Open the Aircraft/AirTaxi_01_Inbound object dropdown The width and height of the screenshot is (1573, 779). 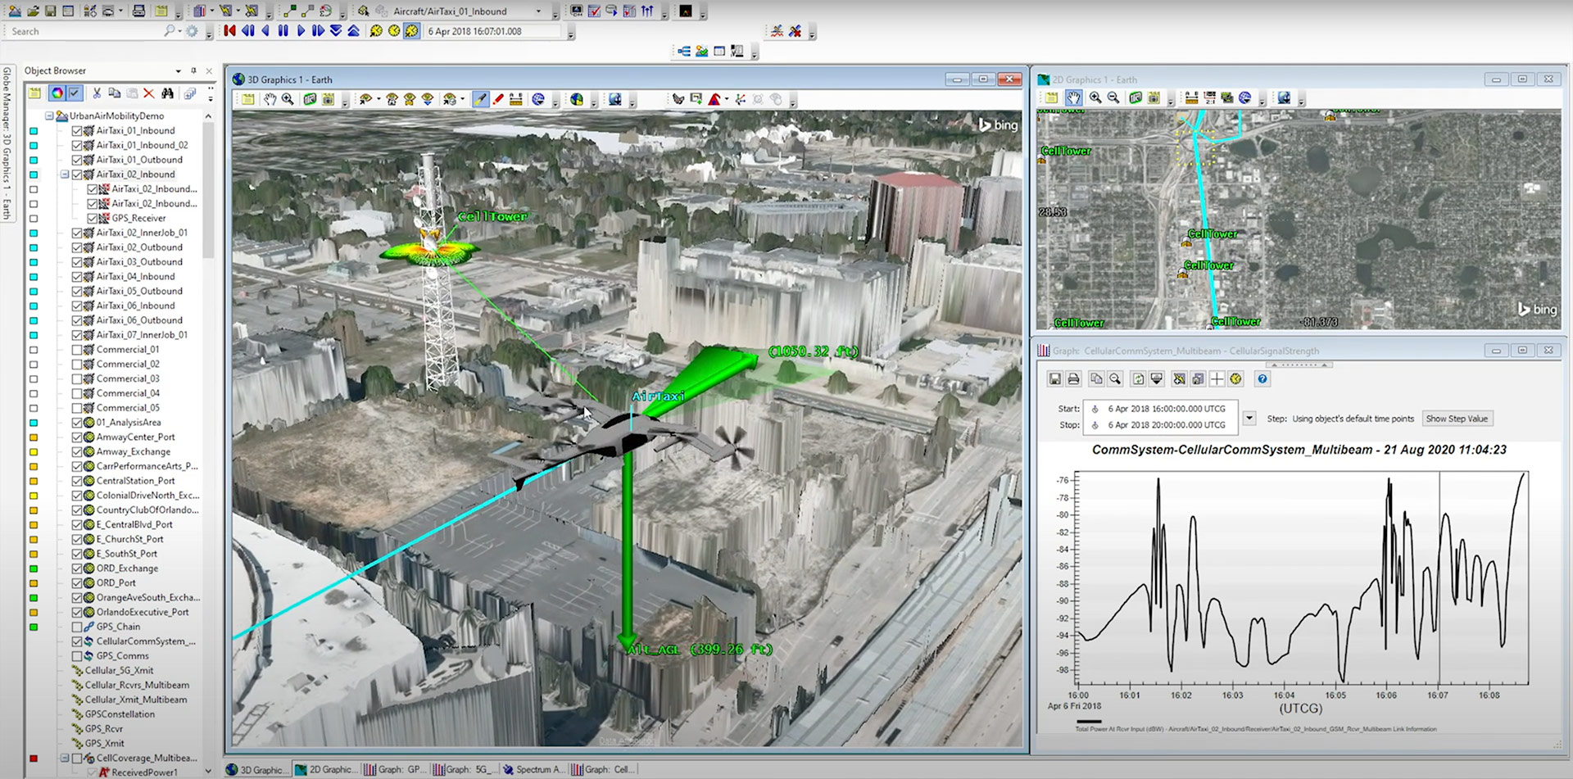pyautogui.click(x=538, y=11)
